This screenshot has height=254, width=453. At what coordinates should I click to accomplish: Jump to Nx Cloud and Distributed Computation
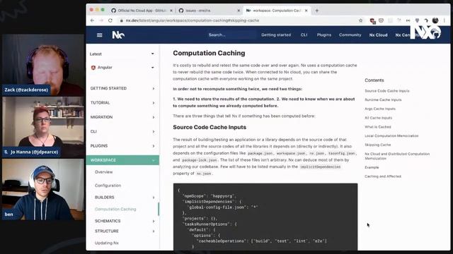(397, 156)
